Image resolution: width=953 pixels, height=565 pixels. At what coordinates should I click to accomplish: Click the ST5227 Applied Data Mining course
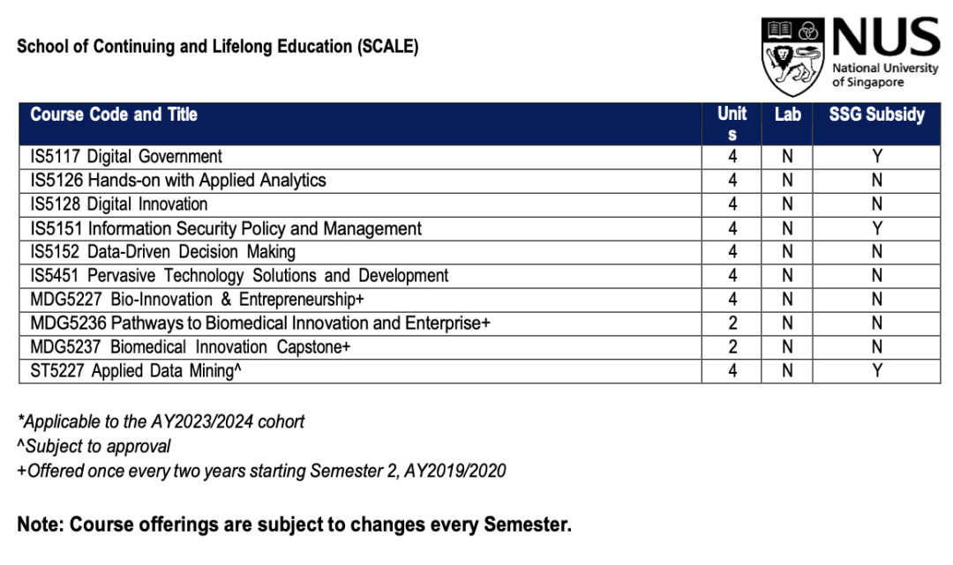pyautogui.click(x=136, y=371)
